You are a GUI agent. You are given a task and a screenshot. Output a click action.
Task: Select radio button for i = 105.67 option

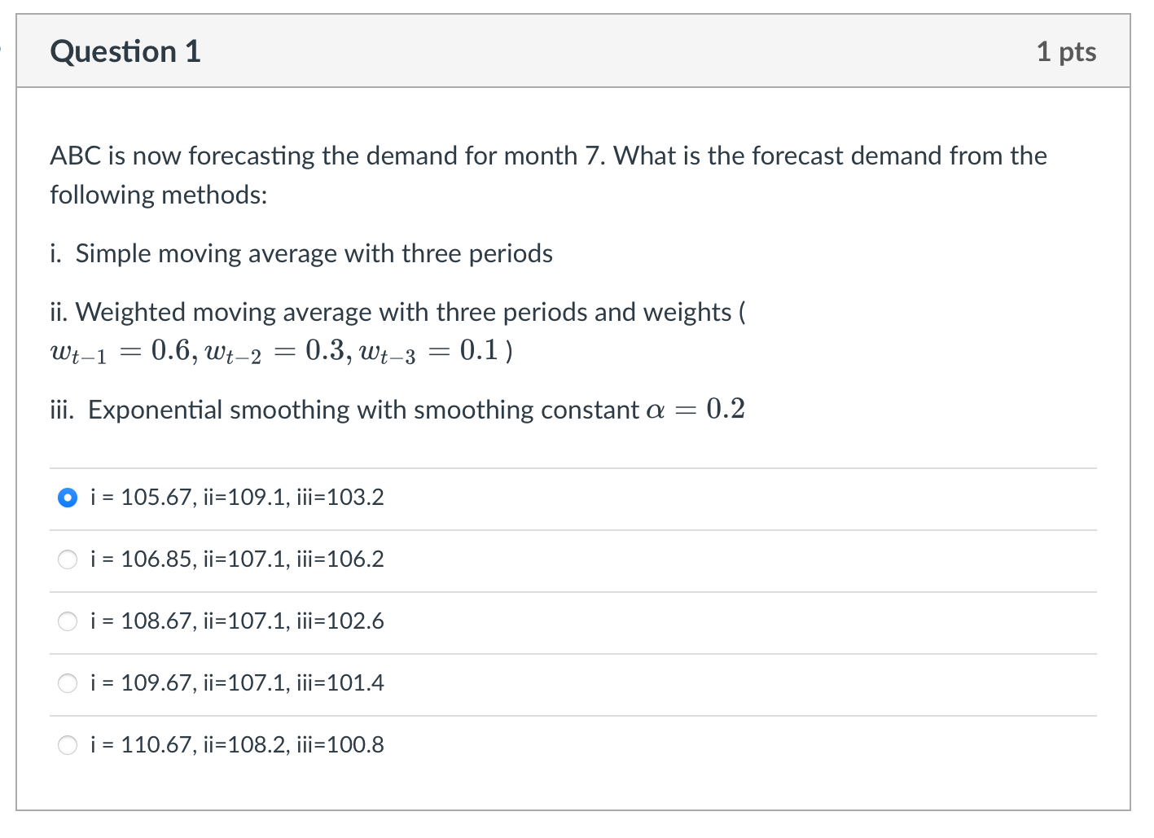click(x=68, y=498)
